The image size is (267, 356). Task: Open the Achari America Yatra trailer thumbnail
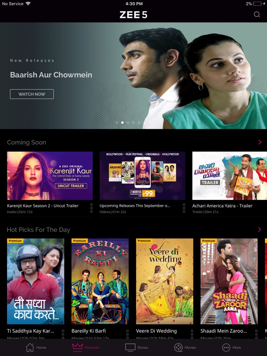[230, 176]
